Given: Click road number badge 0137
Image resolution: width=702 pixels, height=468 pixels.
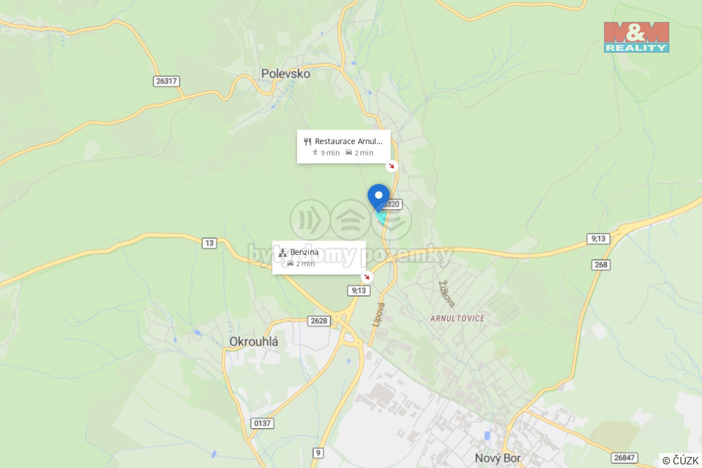Looking at the screenshot, I should click(x=262, y=423).
